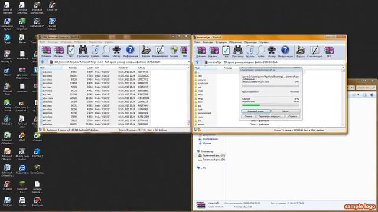Click Protect (Защита) shield in forge window
The width and height of the screenshot is (378, 212).
pyautogui.click(x=174, y=51)
